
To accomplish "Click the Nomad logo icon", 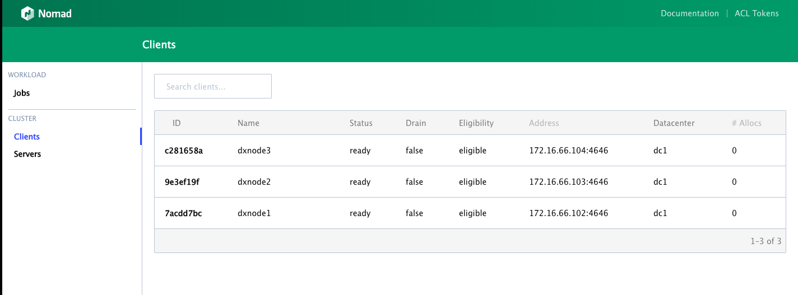I will (x=27, y=13).
